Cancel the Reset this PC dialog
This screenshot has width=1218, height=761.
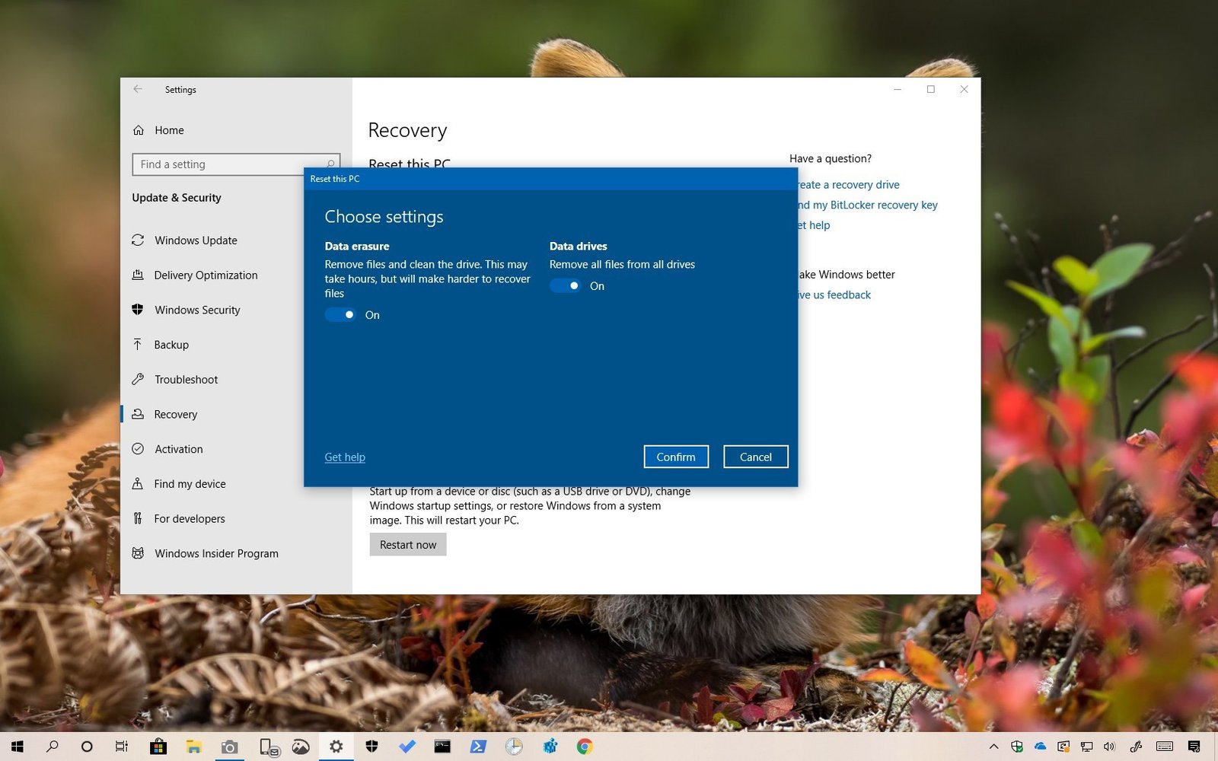coord(755,457)
